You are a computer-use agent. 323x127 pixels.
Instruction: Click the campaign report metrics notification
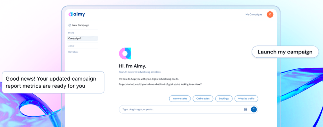[53, 82]
